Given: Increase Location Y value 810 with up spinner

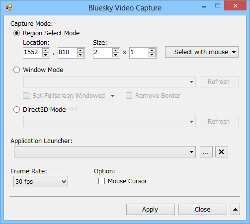Looking at the screenshot, I should click(81, 50).
